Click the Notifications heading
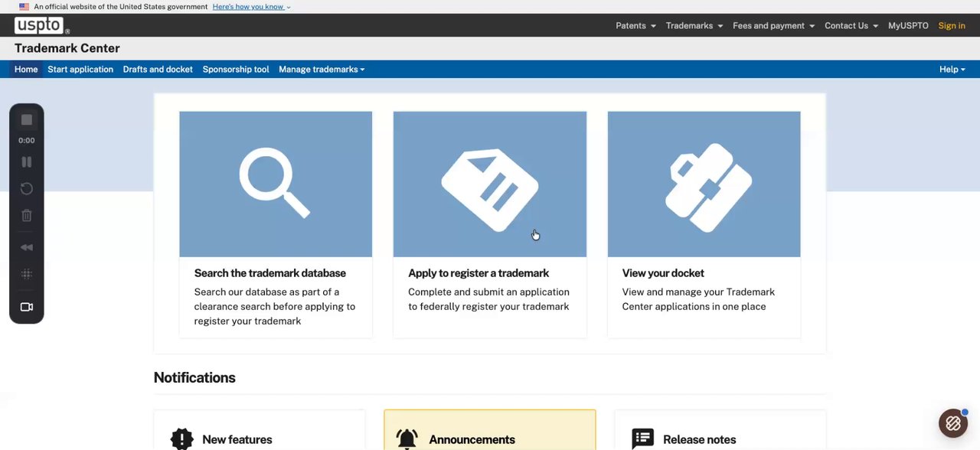Image resolution: width=980 pixels, height=450 pixels. pyautogui.click(x=194, y=377)
